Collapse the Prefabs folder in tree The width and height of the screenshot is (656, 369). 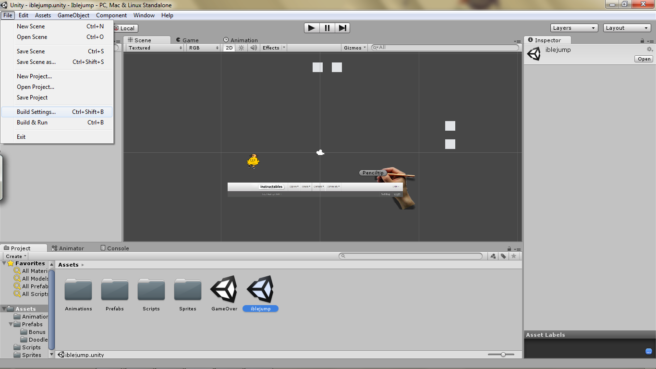11,324
